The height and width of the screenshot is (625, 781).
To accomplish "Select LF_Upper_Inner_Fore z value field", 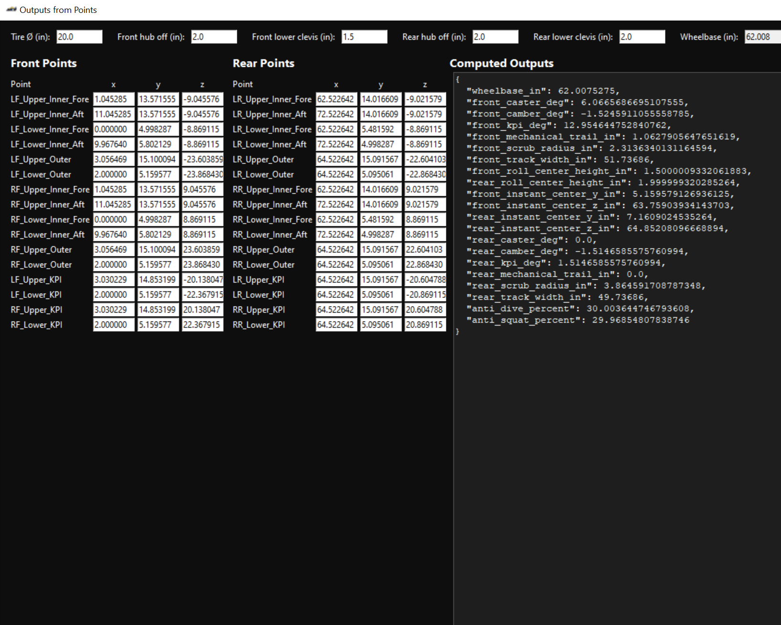I will pyautogui.click(x=202, y=99).
